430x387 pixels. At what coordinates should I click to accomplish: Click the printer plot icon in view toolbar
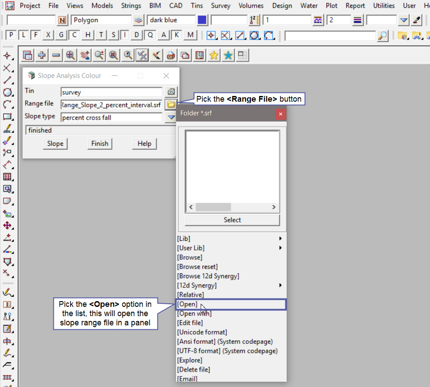click(171, 55)
